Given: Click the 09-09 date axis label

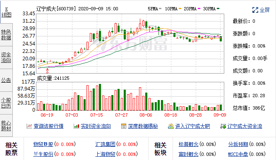Looking at the screenshot, I should [220, 115].
